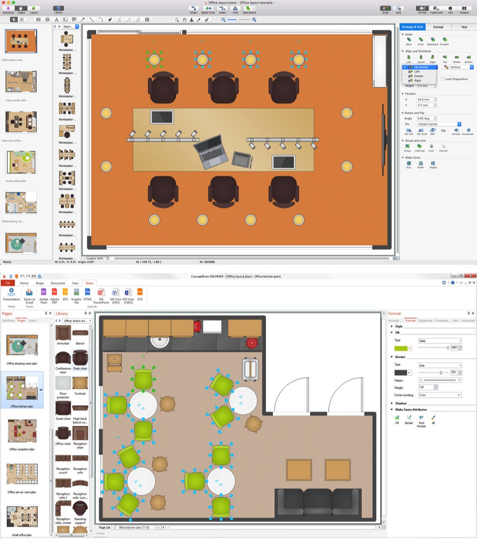Select the Armchair shape in Library
Screen dimensions: 477x542
[x=63, y=333]
